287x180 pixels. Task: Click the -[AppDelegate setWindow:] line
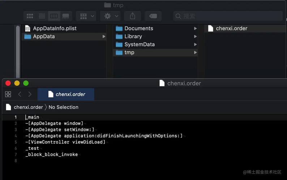(x=60, y=130)
